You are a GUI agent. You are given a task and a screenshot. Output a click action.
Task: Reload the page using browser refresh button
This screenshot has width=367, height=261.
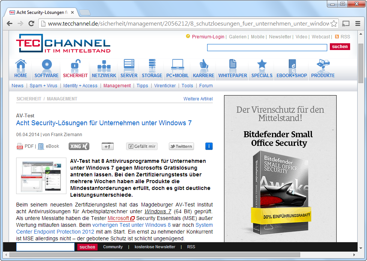coord(32,23)
